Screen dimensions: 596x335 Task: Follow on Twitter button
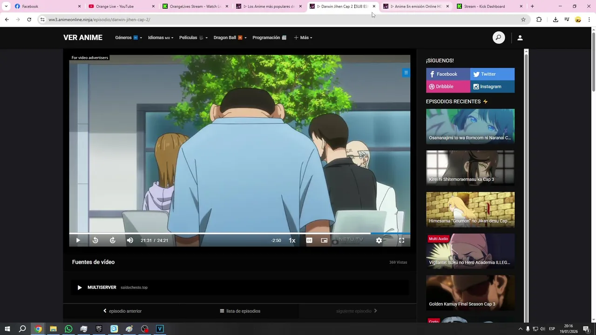(x=492, y=74)
